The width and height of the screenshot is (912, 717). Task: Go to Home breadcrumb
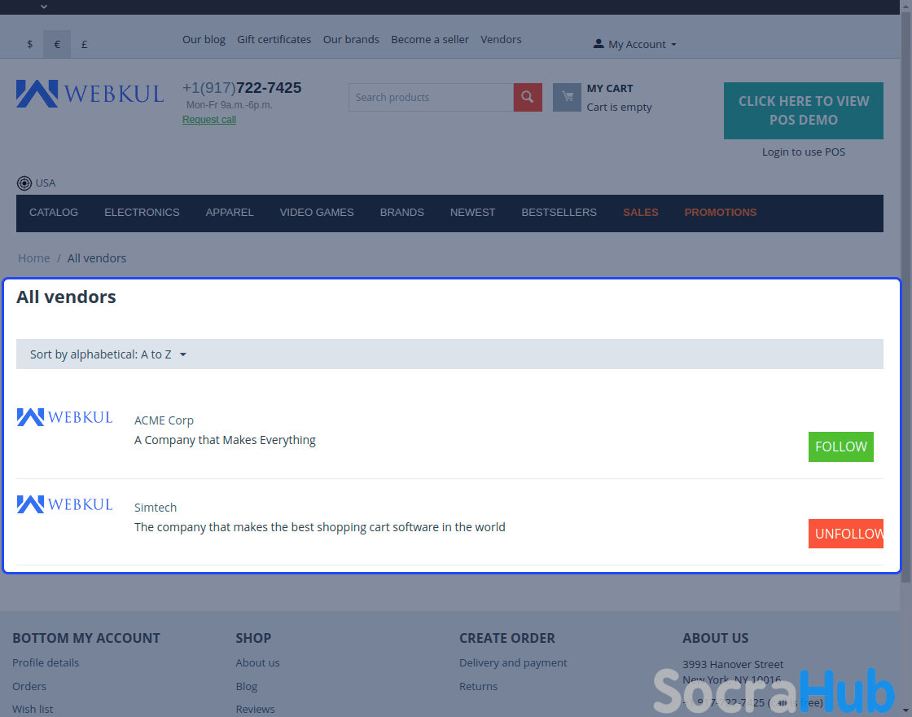[x=33, y=258]
